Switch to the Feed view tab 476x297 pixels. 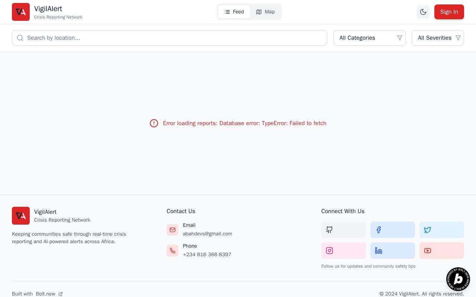(234, 12)
